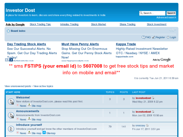Viewport: 183px width, 137px height.
Task: Click topic count 79 for Introduce yourself
Action: point(110,126)
